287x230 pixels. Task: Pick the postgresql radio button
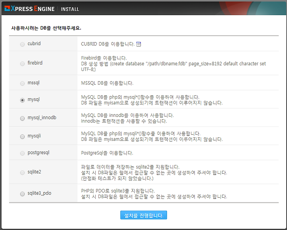coord(22,153)
